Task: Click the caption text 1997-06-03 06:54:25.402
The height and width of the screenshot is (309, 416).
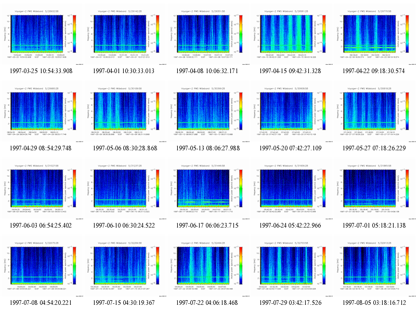Action: pos(41,226)
